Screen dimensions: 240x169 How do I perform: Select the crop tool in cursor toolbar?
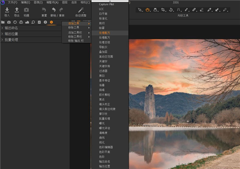(x=163, y=10)
